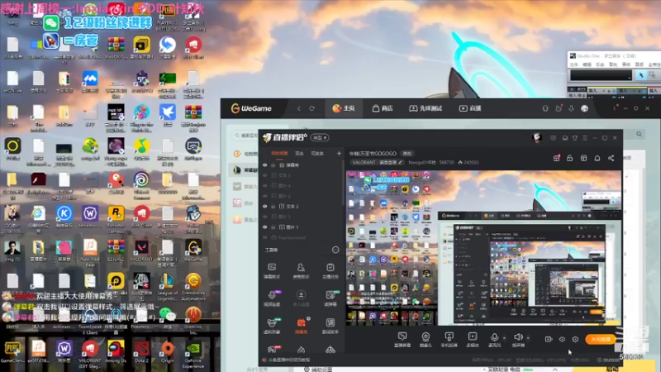This screenshot has width=661, height=372.
Task: Click the message icon in streaming title bar
Action: (x=553, y=138)
